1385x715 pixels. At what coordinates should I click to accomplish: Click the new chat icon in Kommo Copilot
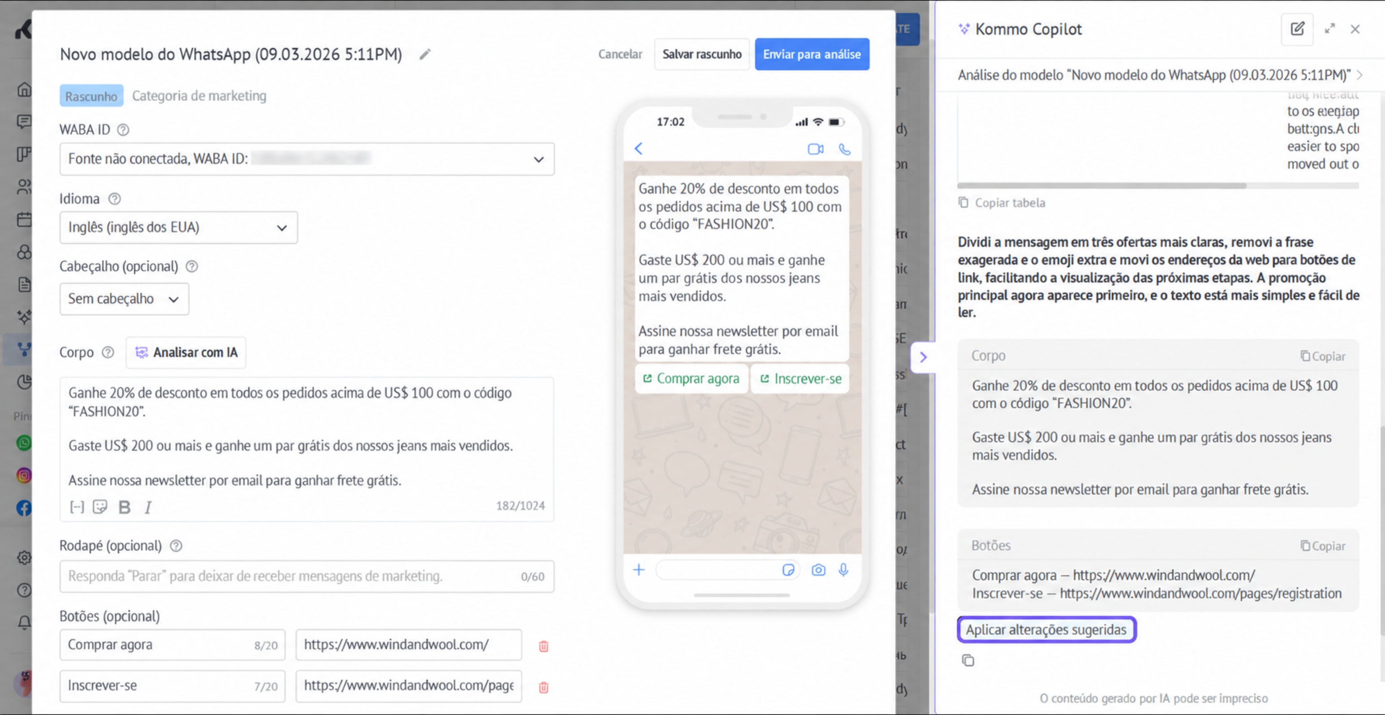(1297, 29)
